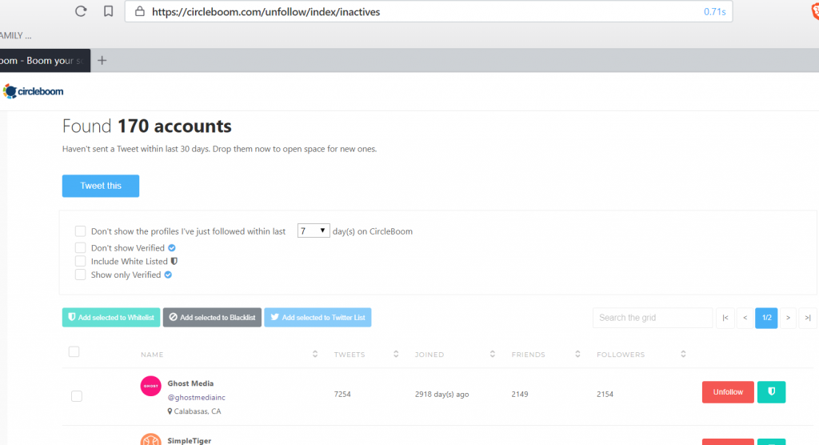Click the 2149 friends value

coord(520,395)
